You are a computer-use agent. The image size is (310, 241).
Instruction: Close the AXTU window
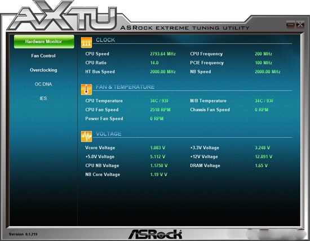[300, 25]
